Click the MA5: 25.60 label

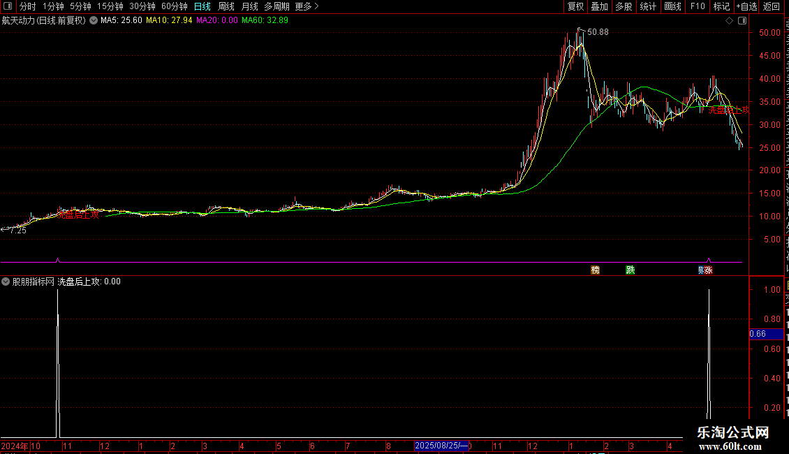121,21
